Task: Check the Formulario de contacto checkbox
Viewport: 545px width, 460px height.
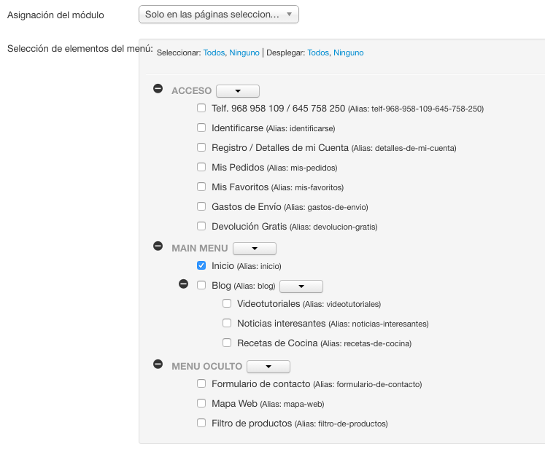Action: (201, 383)
